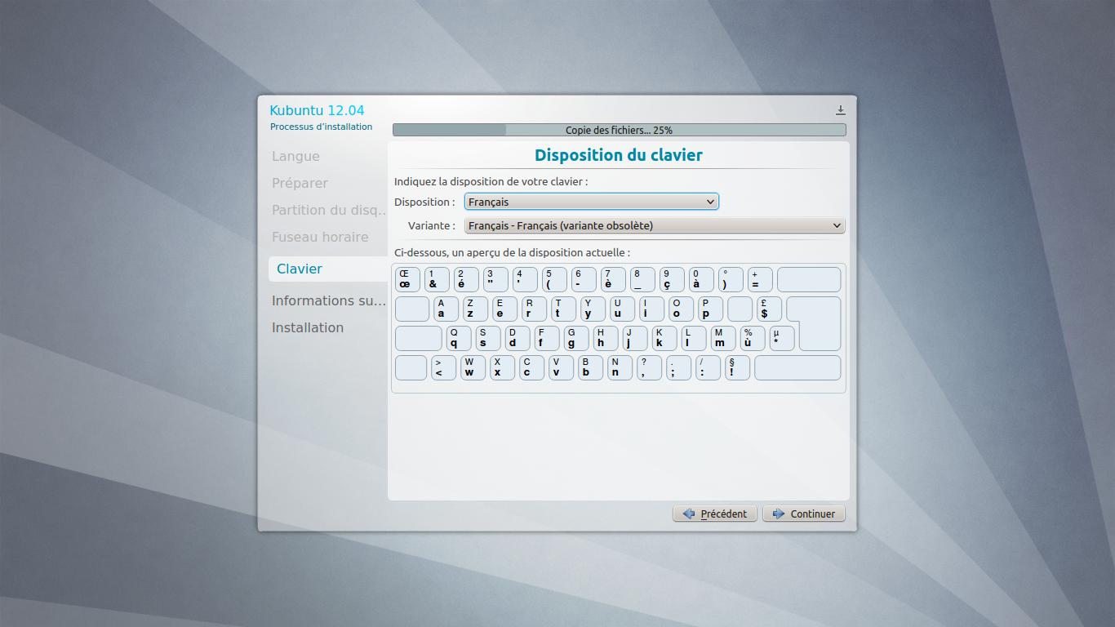Click the file copy progress bar

point(619,130)
